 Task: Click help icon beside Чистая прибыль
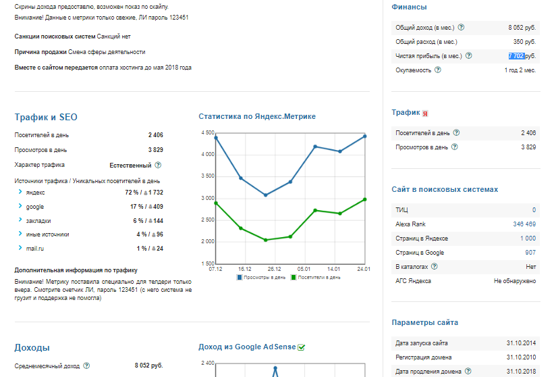469,56
